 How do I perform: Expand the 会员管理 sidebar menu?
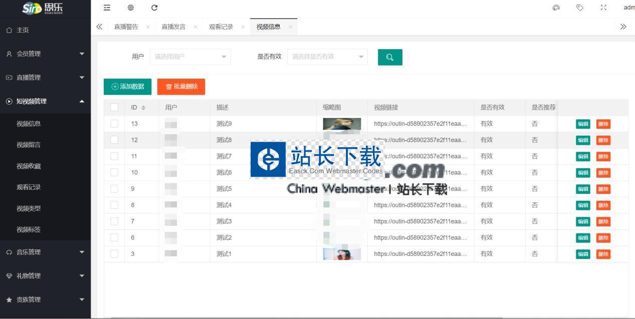(45, 54)
